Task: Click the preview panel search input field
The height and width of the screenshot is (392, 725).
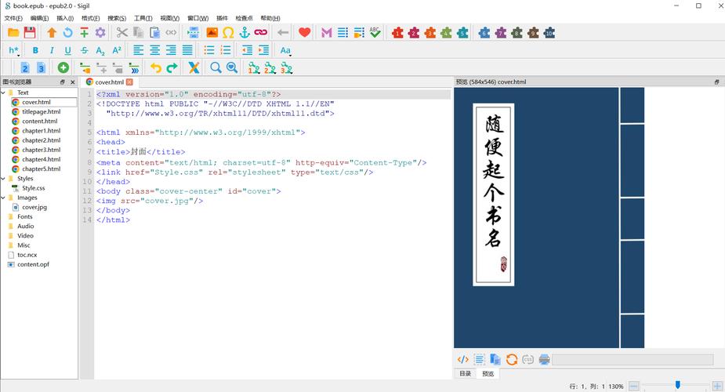Action: tap(633, 360)
